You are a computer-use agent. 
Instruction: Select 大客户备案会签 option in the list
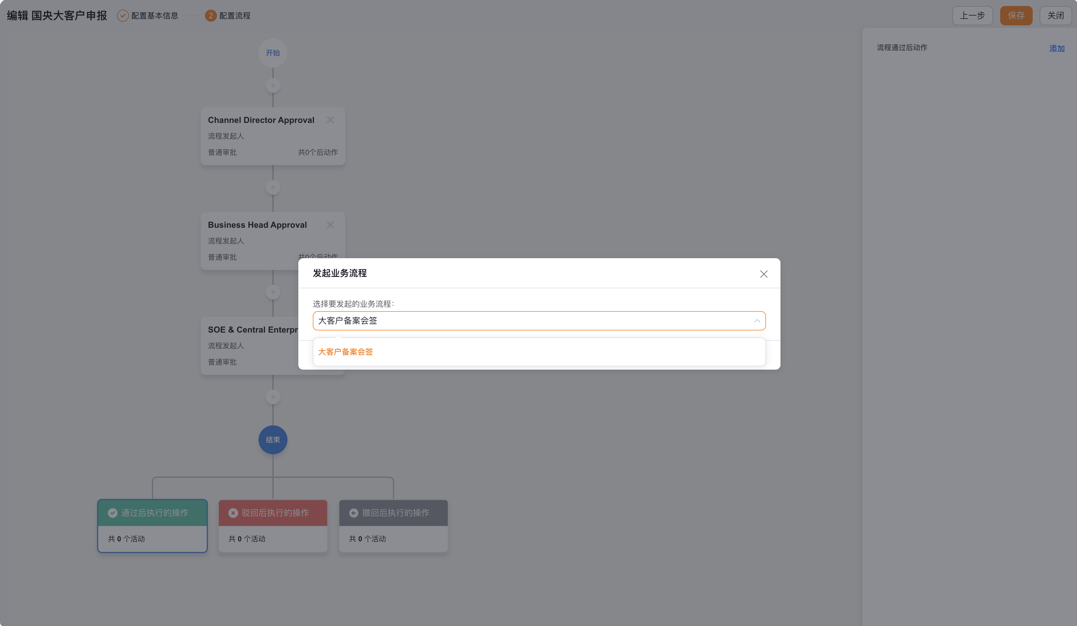pyautogui.click(x=539, y=352)
